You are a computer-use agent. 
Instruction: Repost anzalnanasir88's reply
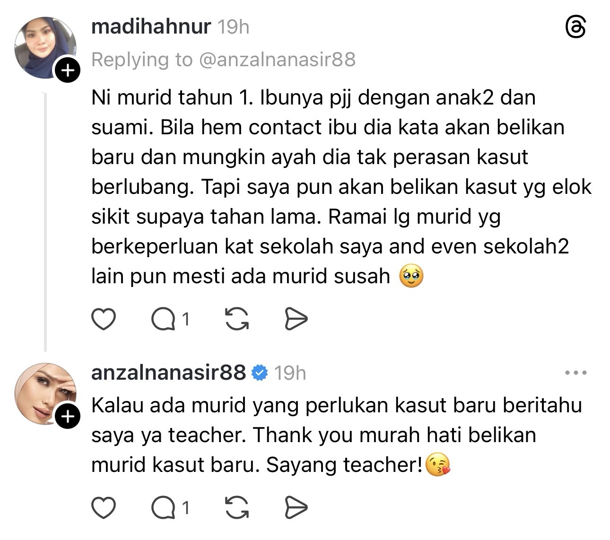pyautogui.click(x=237, y=508)
